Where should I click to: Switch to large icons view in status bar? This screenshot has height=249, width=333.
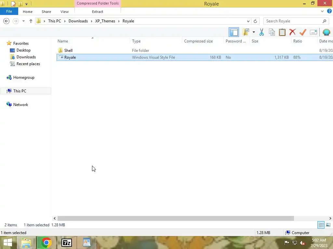[x=328, y=225]
